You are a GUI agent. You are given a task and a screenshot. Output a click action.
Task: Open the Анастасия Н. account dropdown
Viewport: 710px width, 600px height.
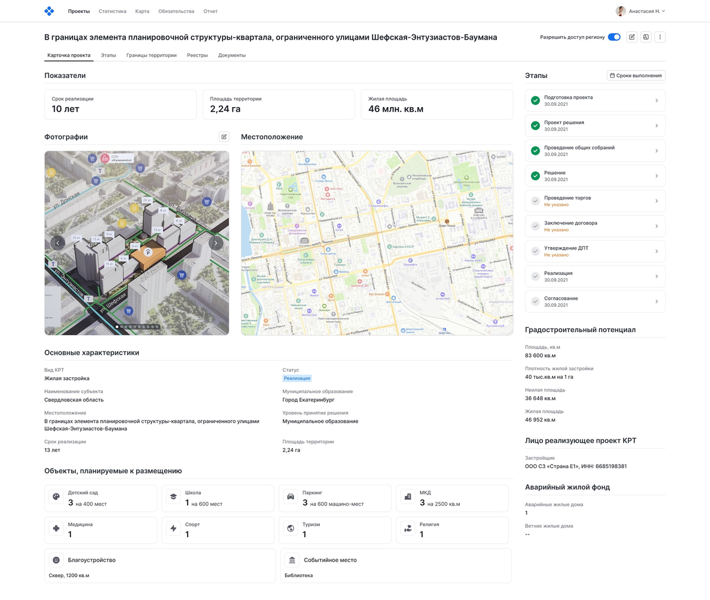coord(640,11)
